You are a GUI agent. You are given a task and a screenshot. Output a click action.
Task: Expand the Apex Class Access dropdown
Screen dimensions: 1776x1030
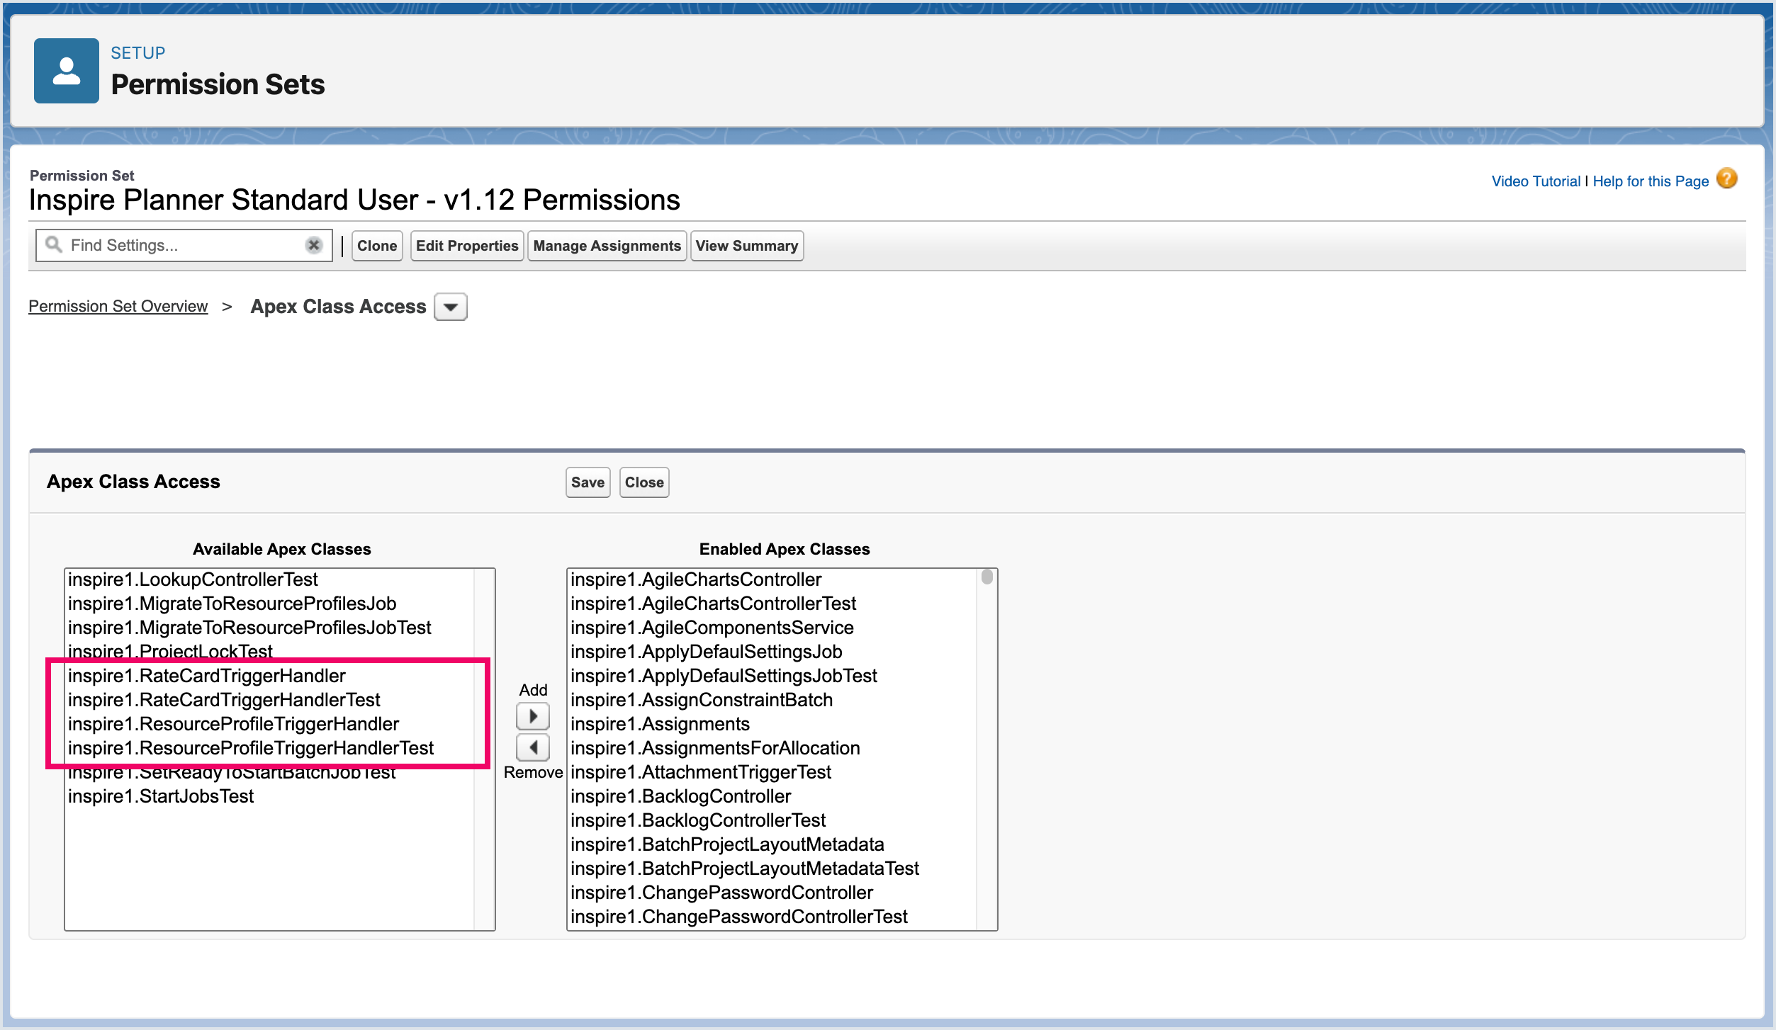coord(450,307)
